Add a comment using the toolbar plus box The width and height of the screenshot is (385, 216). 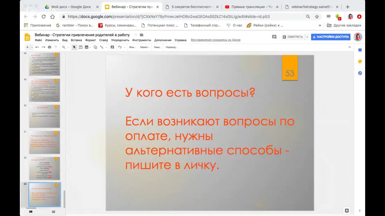pyautogui.click(x=112, y=47)
